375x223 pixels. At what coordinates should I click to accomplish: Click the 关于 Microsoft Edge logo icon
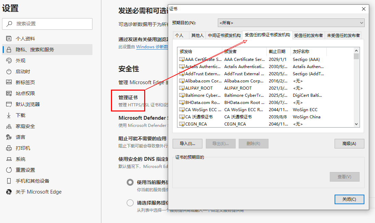(9, 192)
